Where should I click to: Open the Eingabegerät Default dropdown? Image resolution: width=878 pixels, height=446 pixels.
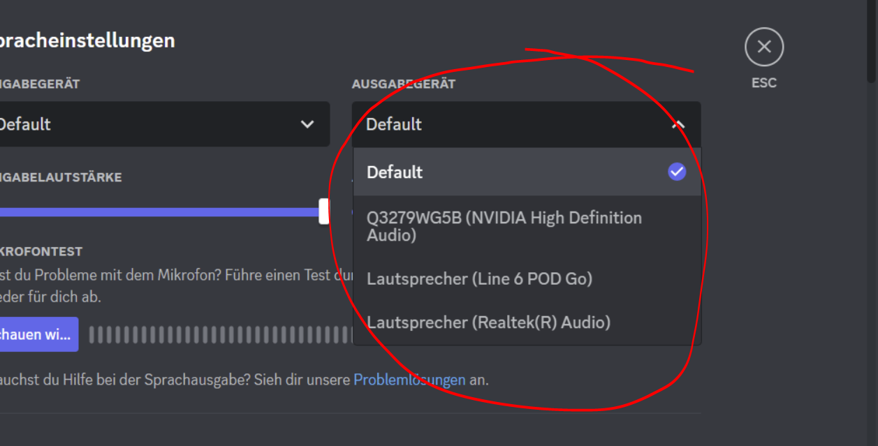pos(163,124)
